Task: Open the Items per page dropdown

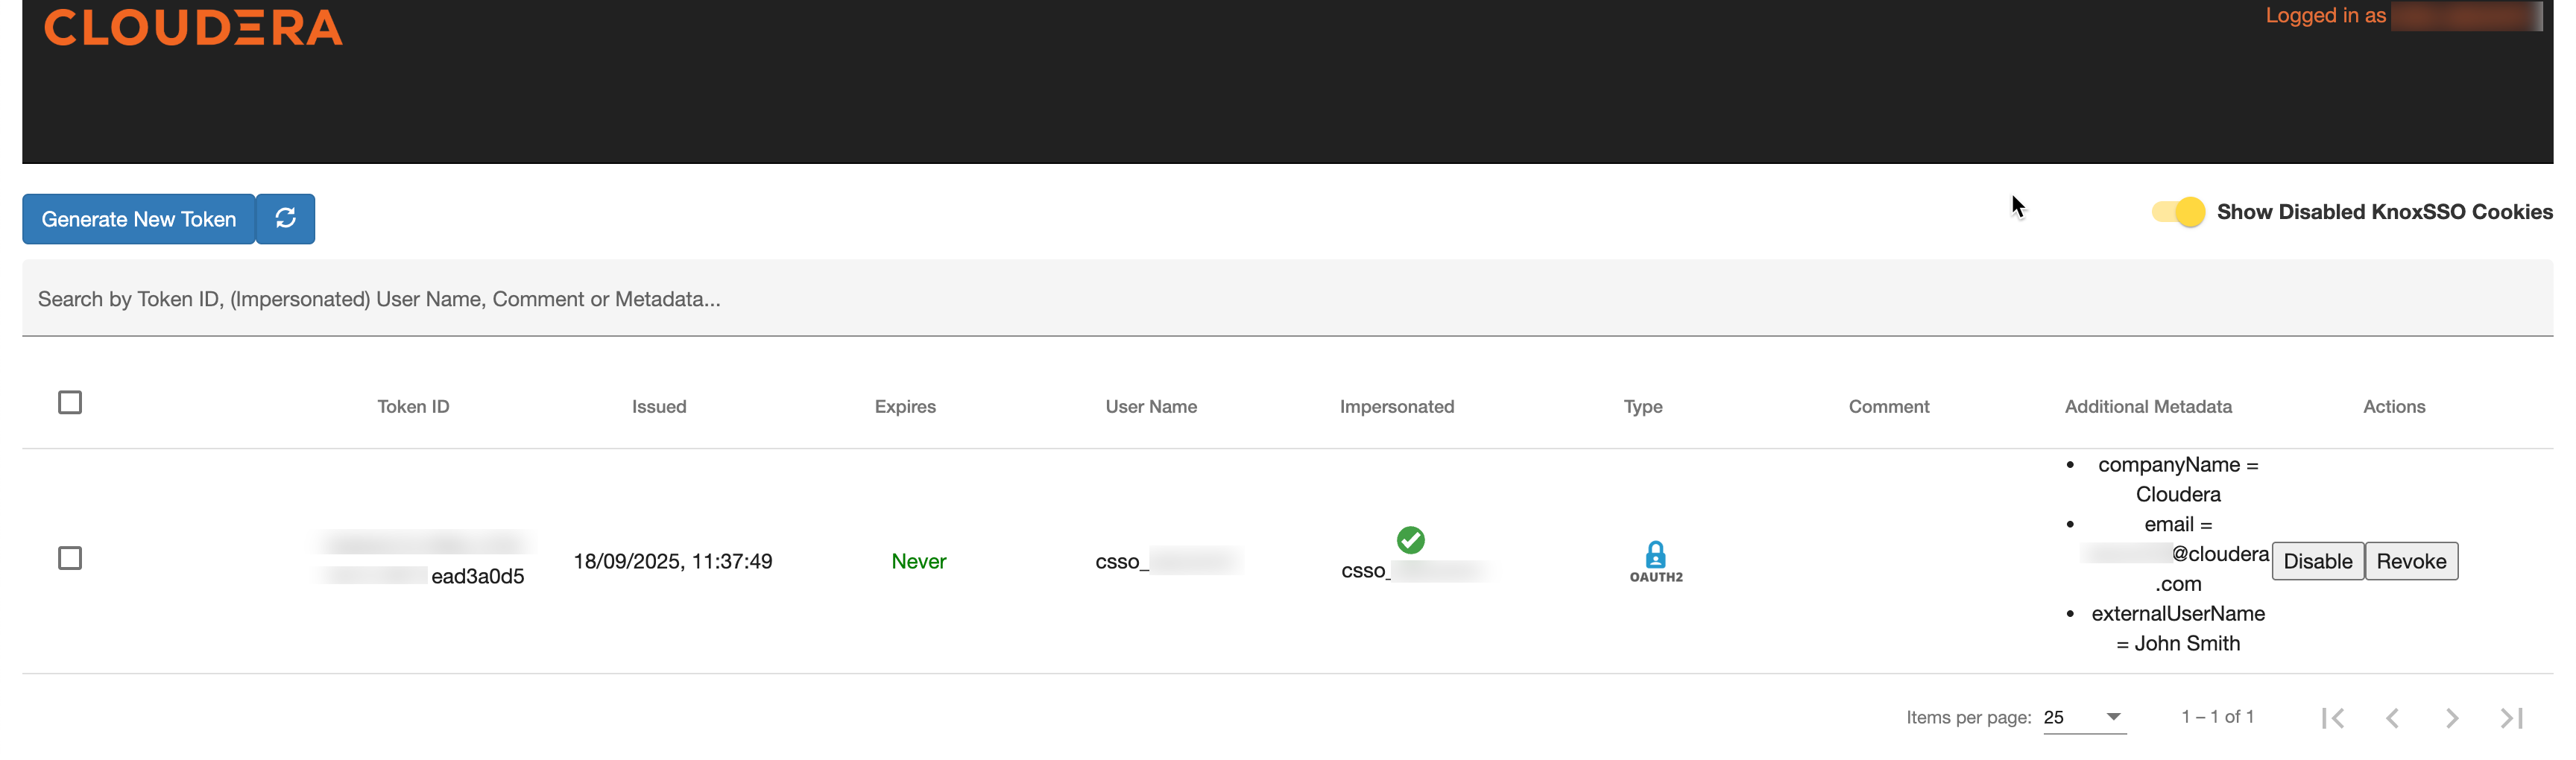Action: (x=2084, y=717)
